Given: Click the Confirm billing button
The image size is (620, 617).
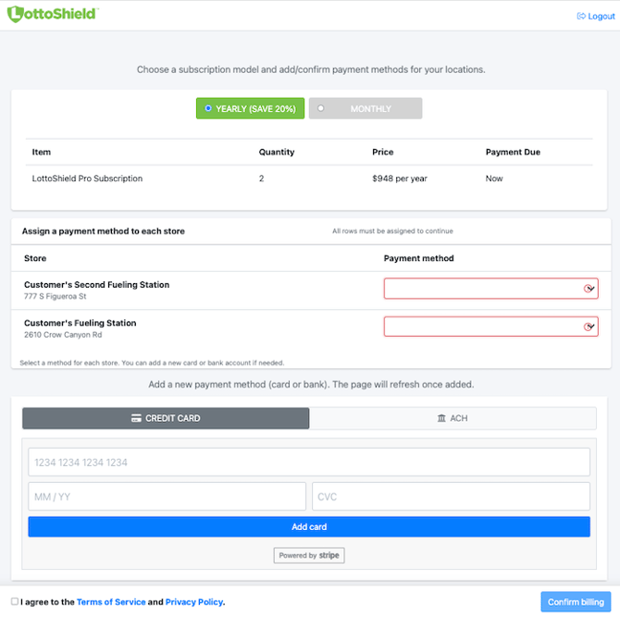Looking at the screenshot, I should click(576, 601).
